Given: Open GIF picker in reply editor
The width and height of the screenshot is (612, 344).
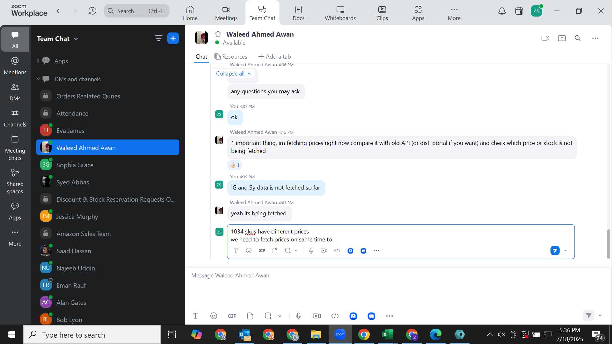Looking at the screenshot, I should tap(262, 251).
